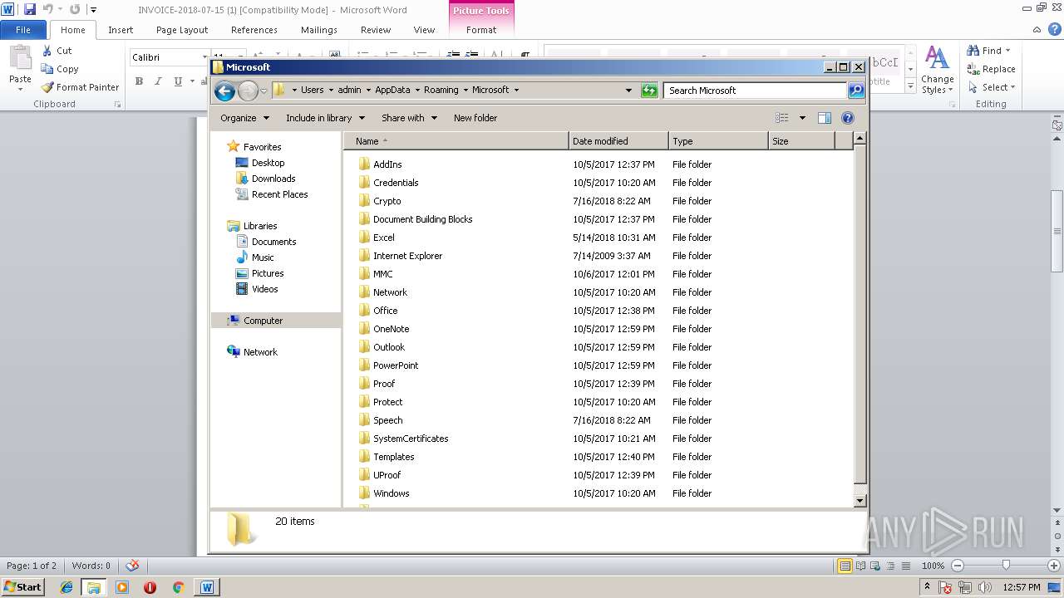Open the Share with dropdown
Viewport: 1064px width, 598px height.
point(409,118)
